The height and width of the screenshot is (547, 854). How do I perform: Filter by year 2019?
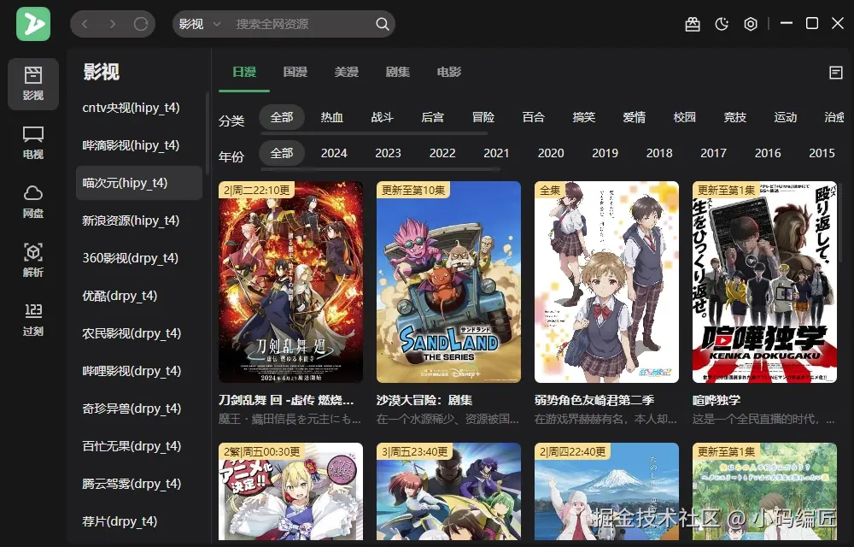point(605,153)
